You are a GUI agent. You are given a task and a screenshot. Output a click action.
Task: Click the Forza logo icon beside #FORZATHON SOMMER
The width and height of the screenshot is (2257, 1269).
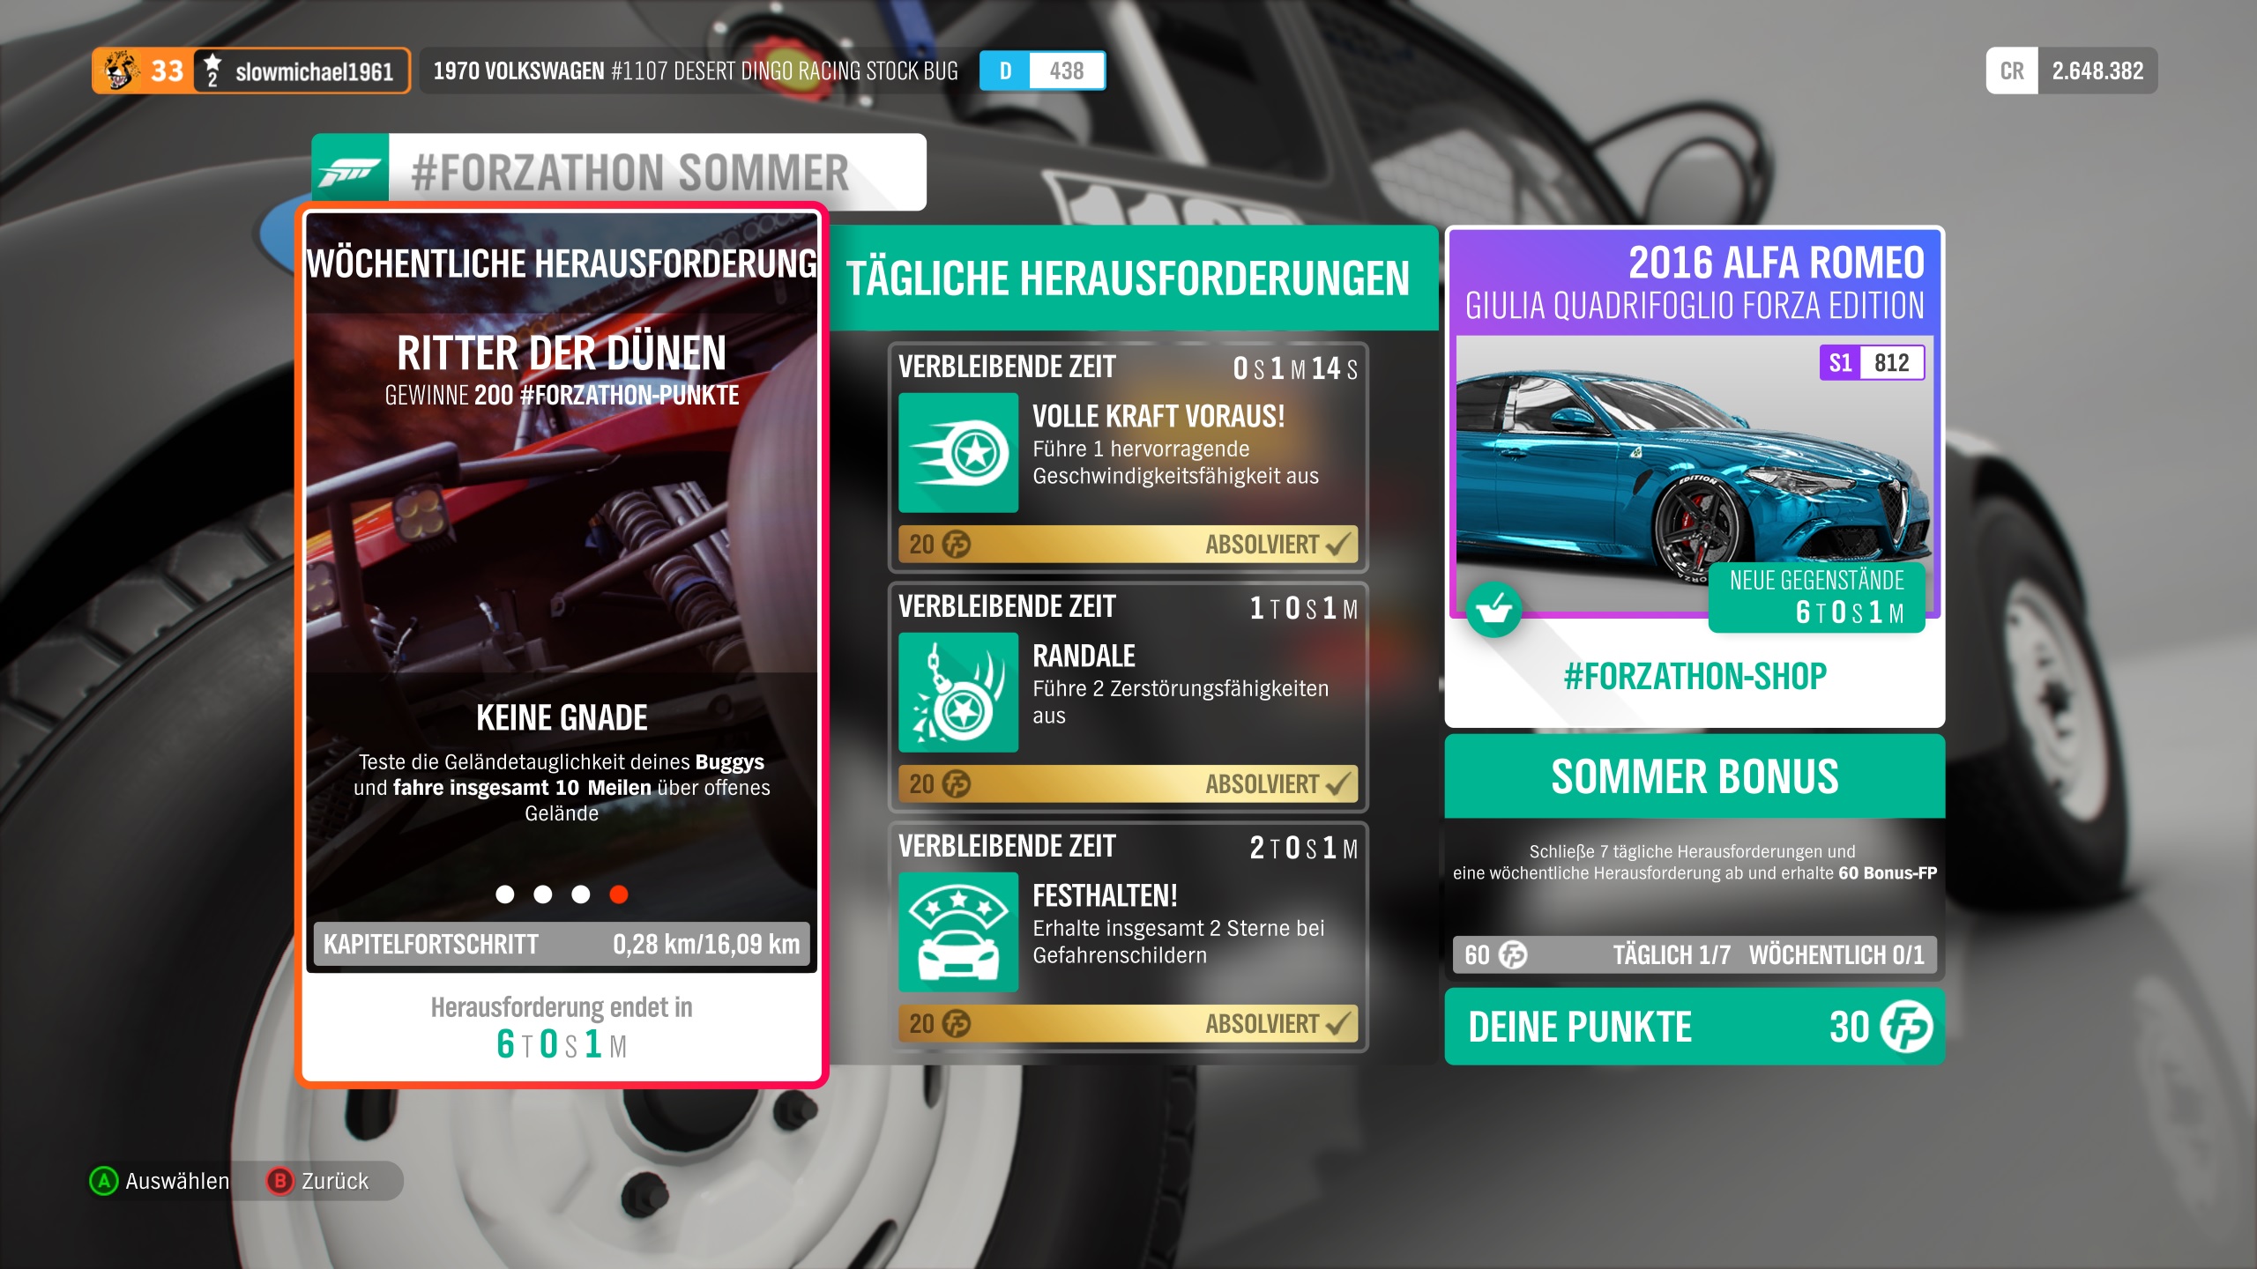click(x=350, y=171)
